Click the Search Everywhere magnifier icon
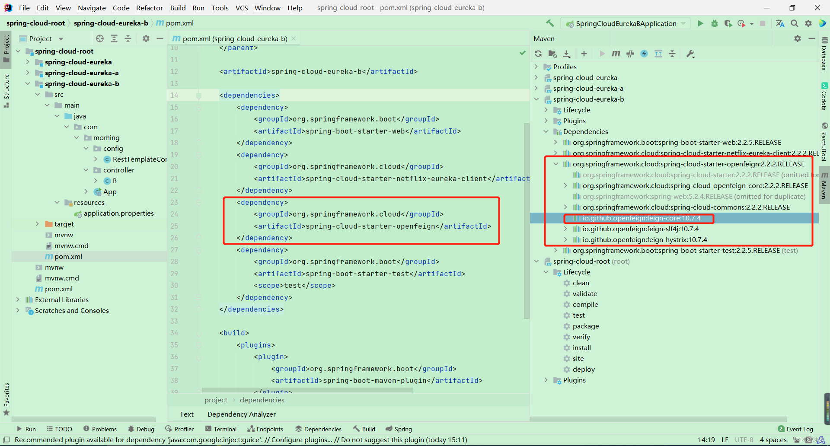The width and height of the screenshot is (830, 446). coord(795,23)
